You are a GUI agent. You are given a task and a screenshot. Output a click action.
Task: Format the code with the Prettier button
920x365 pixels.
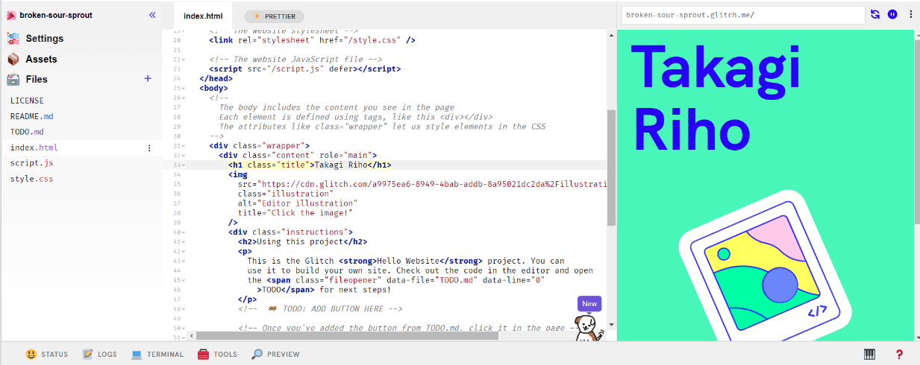point(274,16)
